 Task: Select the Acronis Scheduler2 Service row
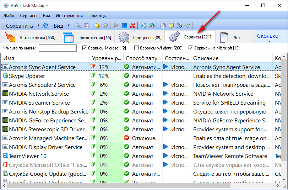tap(141, 85)
